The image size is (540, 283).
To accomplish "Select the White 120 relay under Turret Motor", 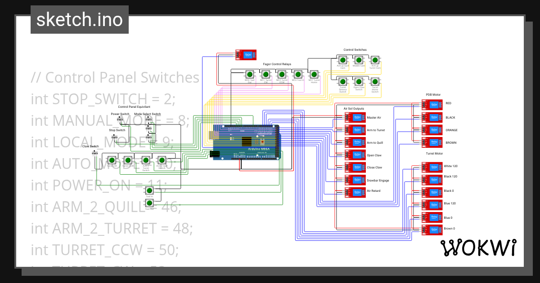I will click(433, 166).
